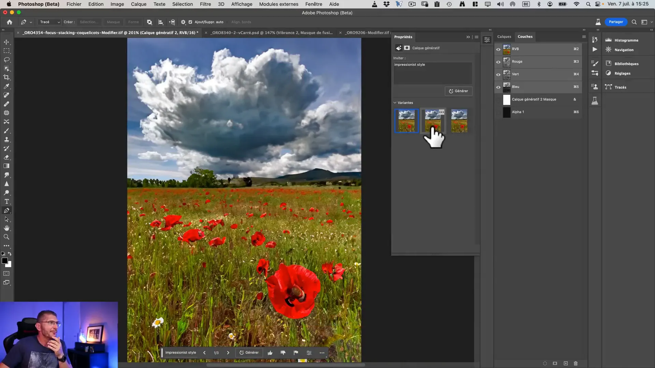
Task: Select the third variation thumbnail
Action: (x=459, y=121)
